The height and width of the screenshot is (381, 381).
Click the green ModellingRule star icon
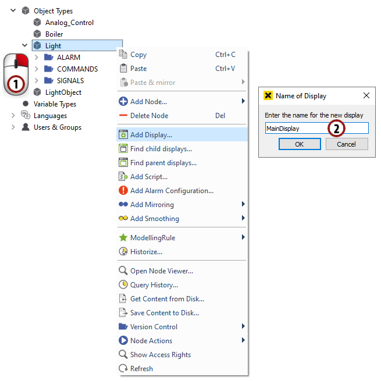point(123,237)
